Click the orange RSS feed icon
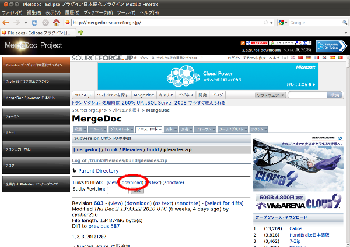350x247 pixels. 243,43
